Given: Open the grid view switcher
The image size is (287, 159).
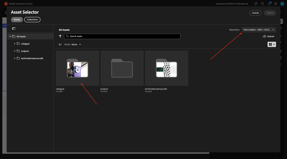Looking at the screenshot, I should (272, 44).
